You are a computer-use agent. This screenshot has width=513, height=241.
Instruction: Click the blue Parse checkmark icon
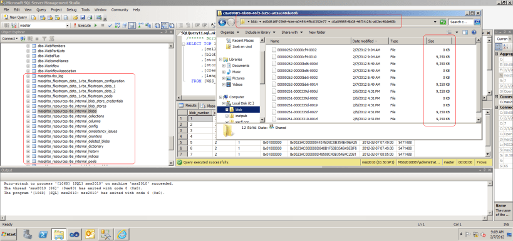coord(110,25)
